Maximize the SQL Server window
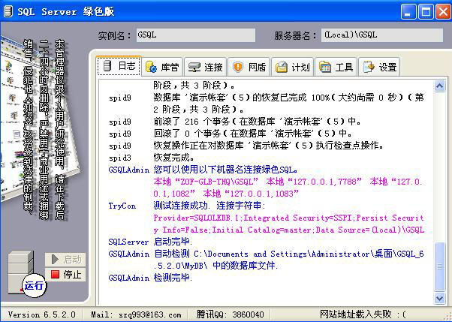Screen dimensions: 452x322 coord(426,12)
